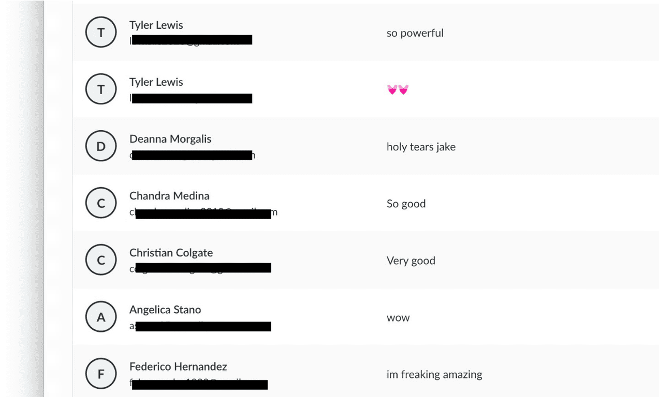
Task: Click the Tyler Lewis name above 'so powerful' row
Action: pos(156,25)
